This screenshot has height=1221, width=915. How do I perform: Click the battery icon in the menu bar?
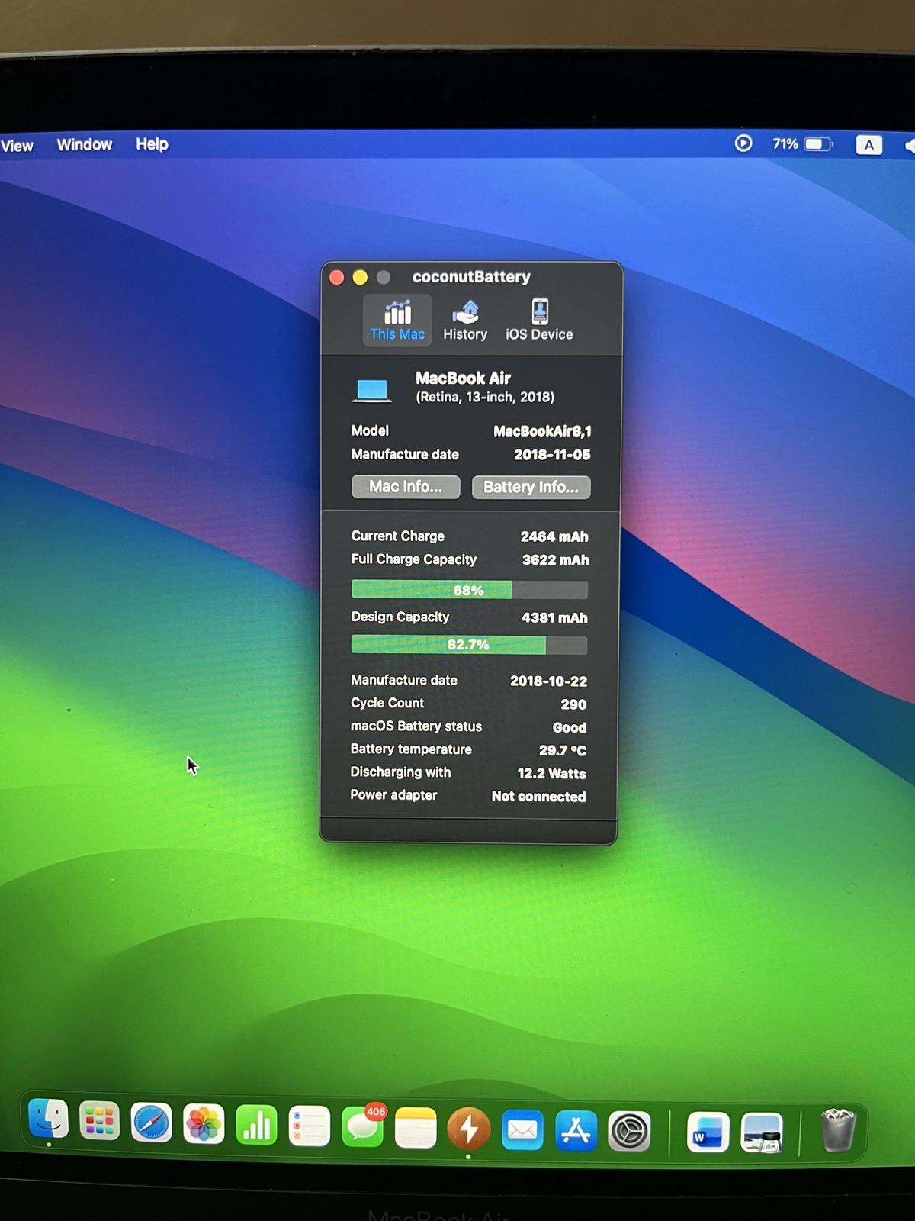pos(819,144)
